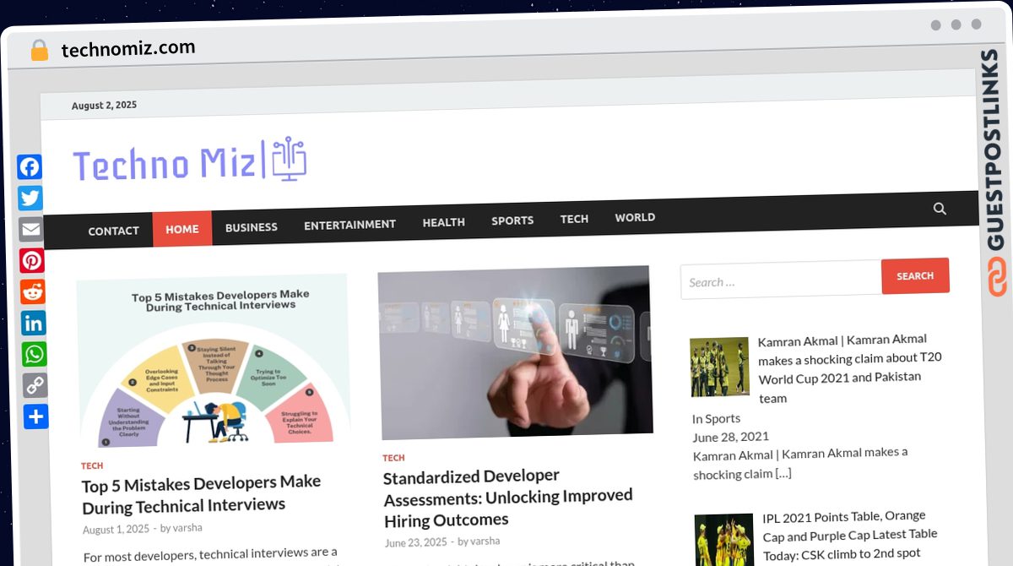
Task: Copy the page link with chain icon
Action: pyautogui.click(x=35, y=385)
